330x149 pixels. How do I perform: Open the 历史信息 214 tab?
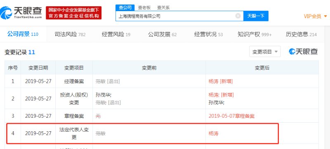(x=301, y=35)
